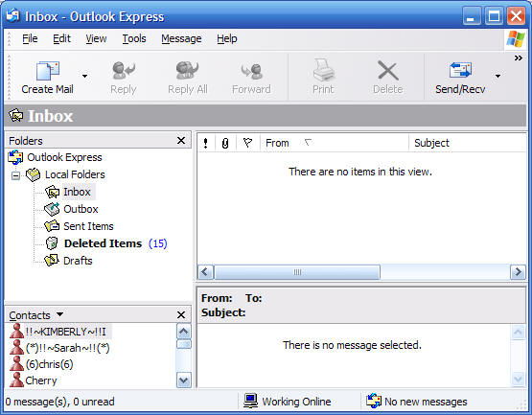Click up arrow of contacts scrollbar

(183, 332)
